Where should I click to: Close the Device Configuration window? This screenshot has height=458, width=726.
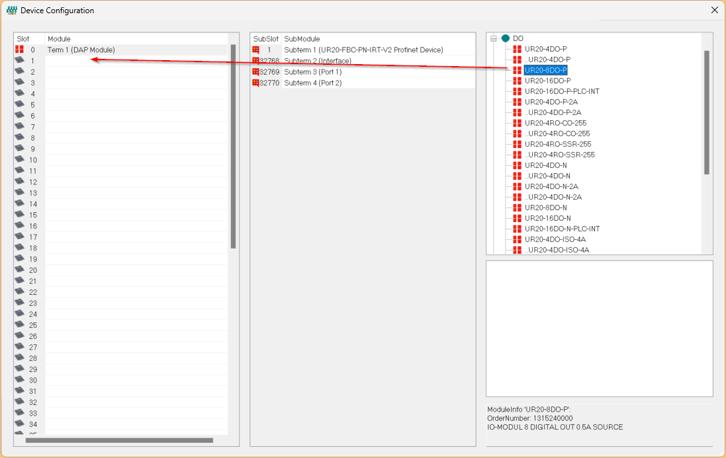pyautogui.click(x=715, y=10)
